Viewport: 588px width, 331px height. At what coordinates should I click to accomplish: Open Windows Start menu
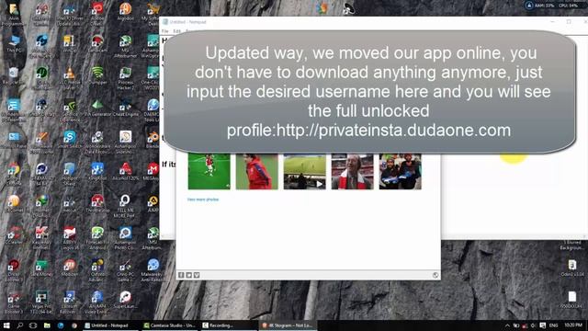(6, 325)
